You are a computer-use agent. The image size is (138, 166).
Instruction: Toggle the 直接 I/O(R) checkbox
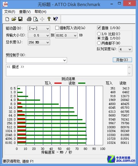(x=99, y=28)
